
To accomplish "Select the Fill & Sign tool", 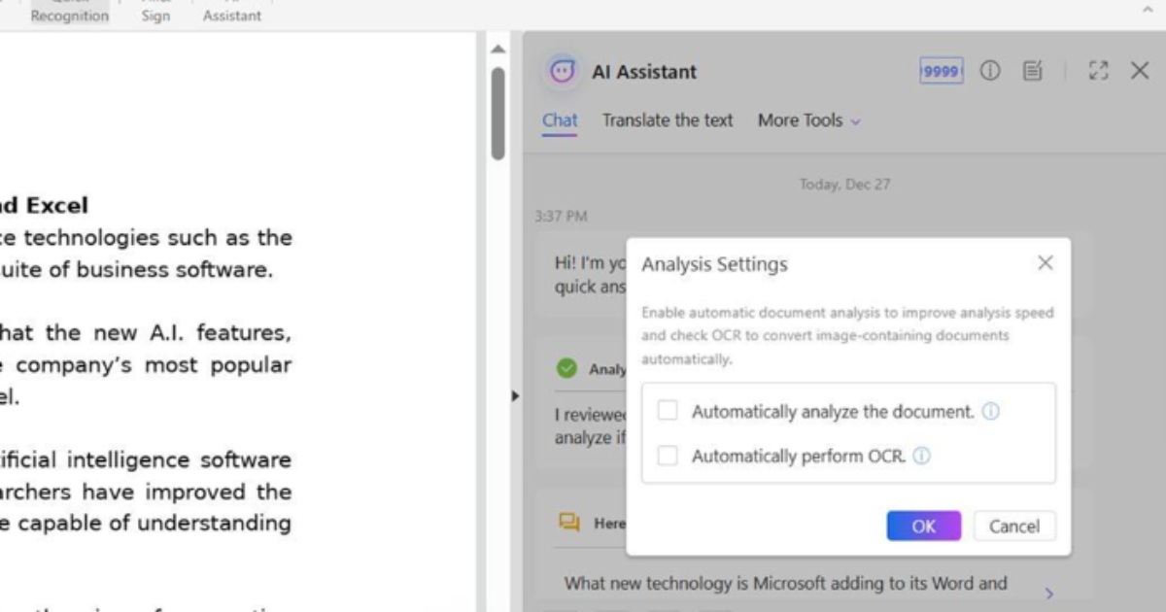I will click(x=155, y=12).
